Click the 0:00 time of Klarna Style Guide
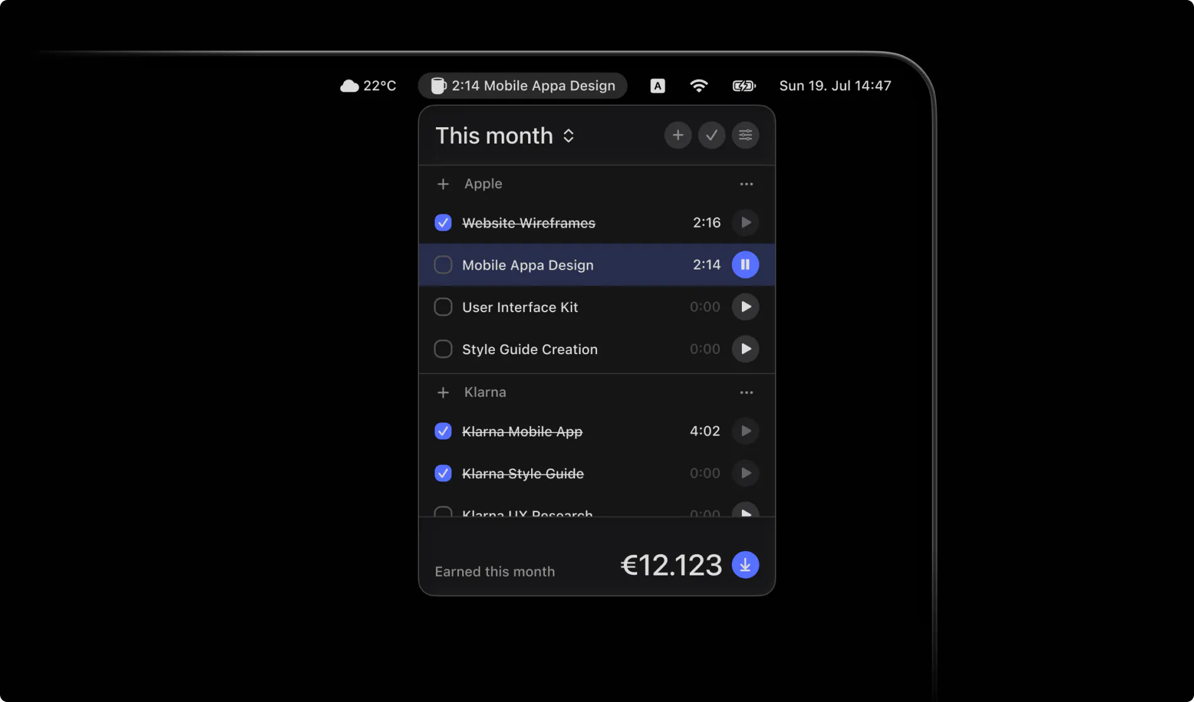The image size is (1194, 702). pyautogui.click(x=705, y=473)
